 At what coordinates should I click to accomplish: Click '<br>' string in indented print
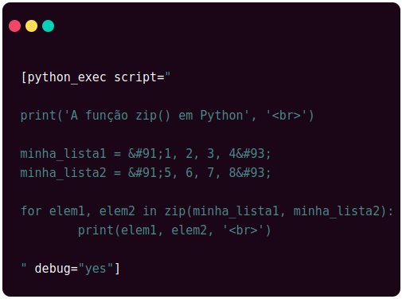tap(244, 230)
